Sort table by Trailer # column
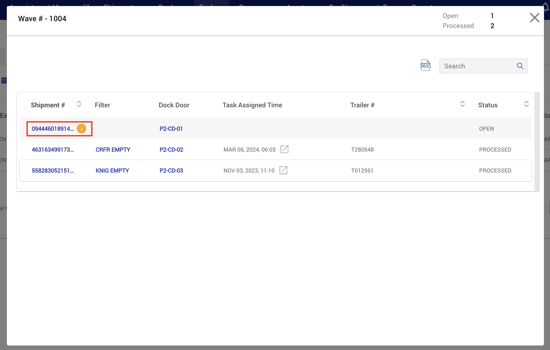This screenshot has width=550, height=350. coord(462,104)
